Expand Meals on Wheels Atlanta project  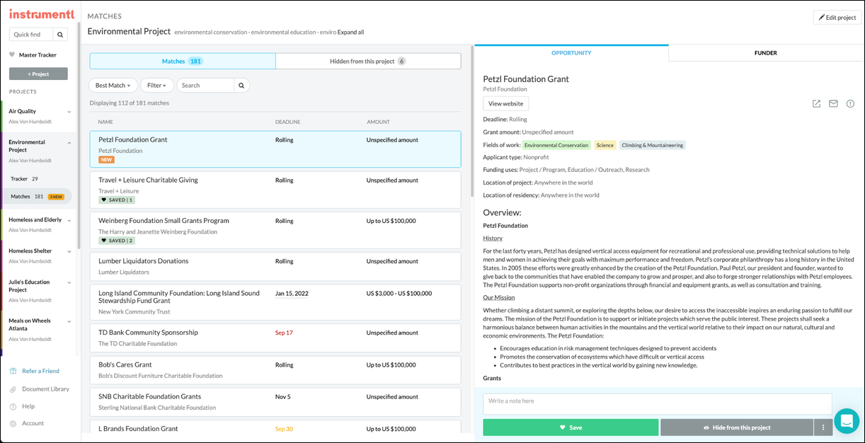(69, 321)
